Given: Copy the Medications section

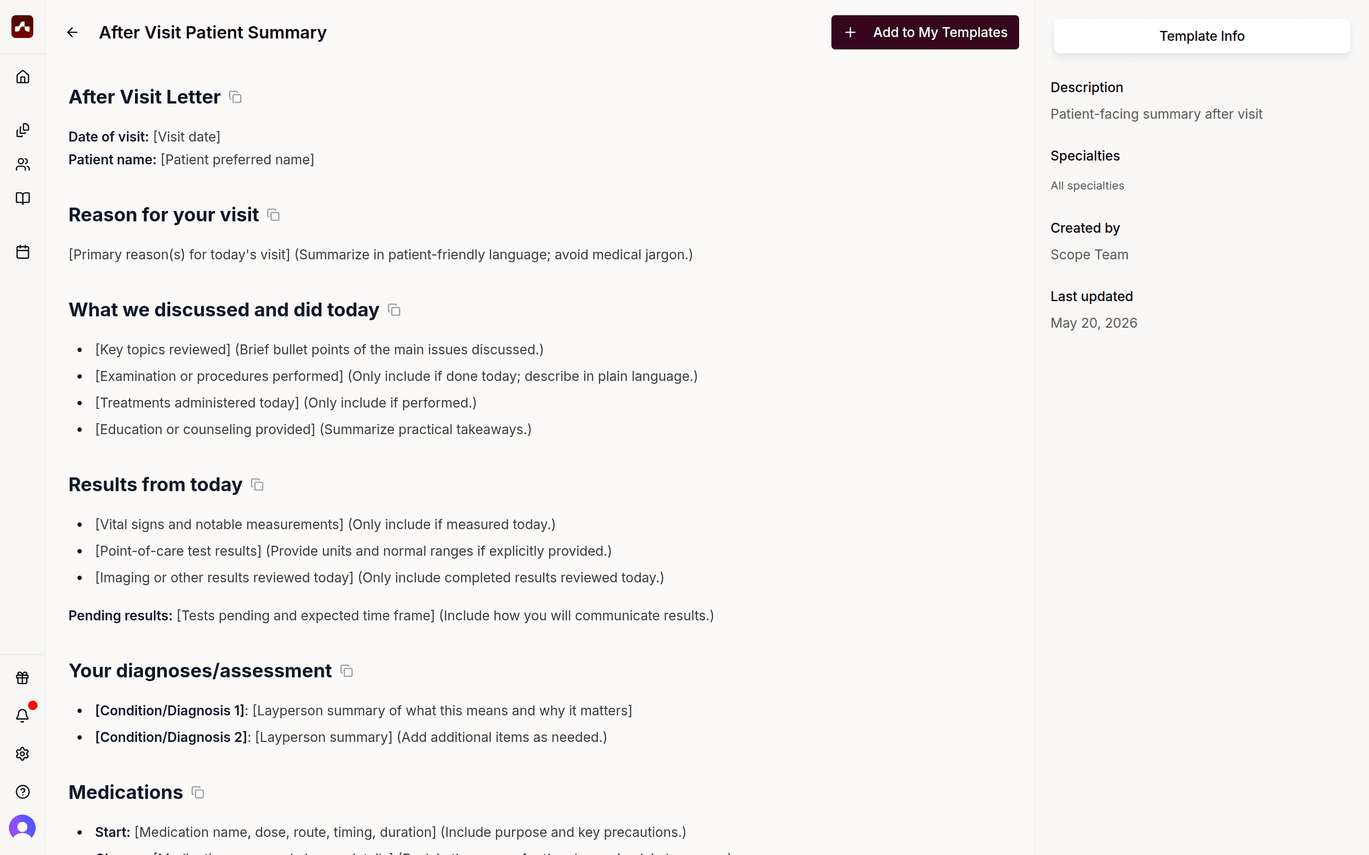Looking at the screenshot, I should pos(198,792).
